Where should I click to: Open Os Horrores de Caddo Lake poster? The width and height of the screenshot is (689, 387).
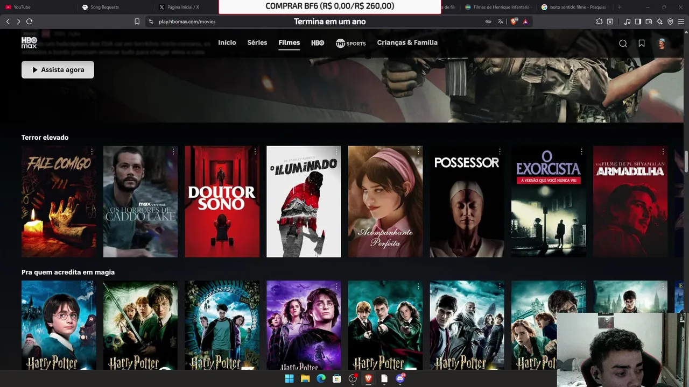tap(140, 202)
